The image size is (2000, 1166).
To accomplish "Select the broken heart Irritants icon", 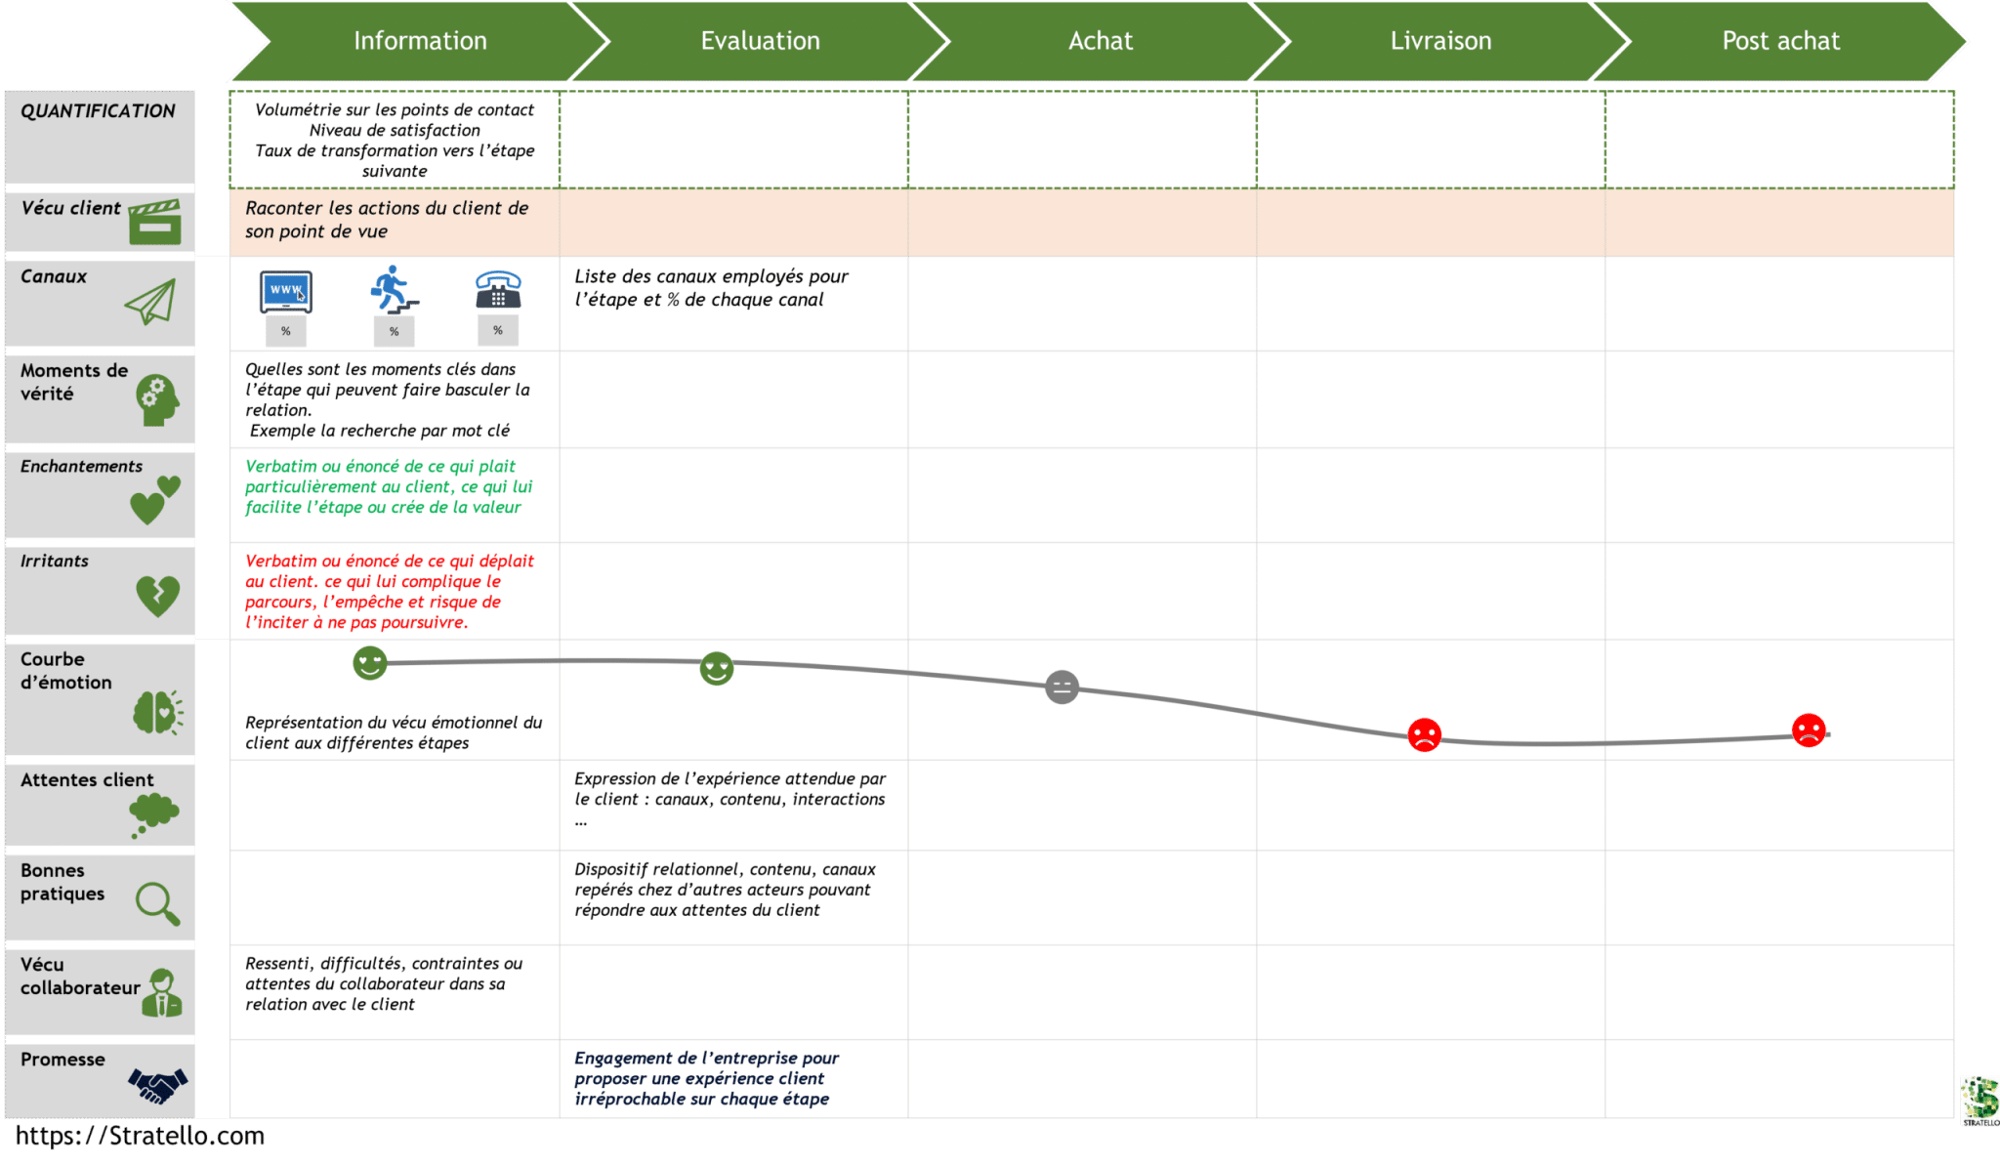I will 158,591.
